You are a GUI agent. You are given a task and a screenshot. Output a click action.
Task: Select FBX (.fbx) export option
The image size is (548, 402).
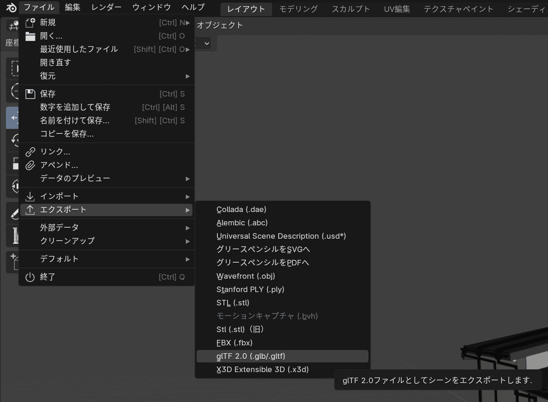click(235, 343)
